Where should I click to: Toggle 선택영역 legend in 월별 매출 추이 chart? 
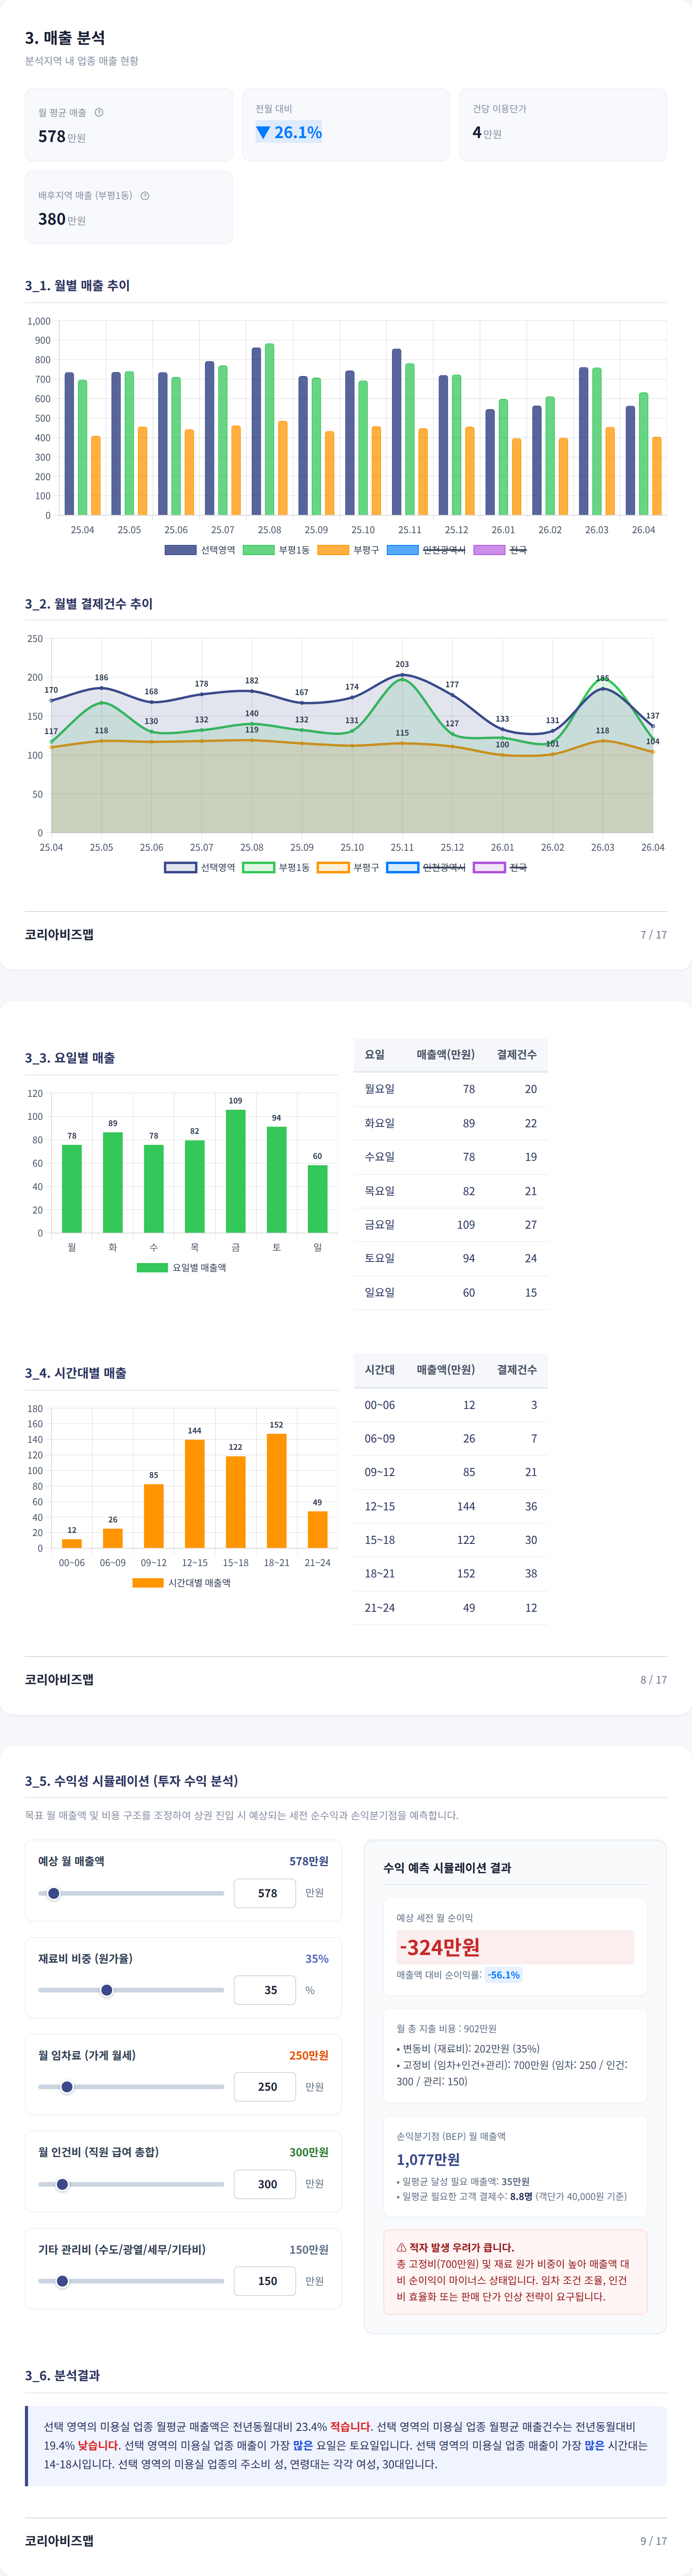coord(200,550)
